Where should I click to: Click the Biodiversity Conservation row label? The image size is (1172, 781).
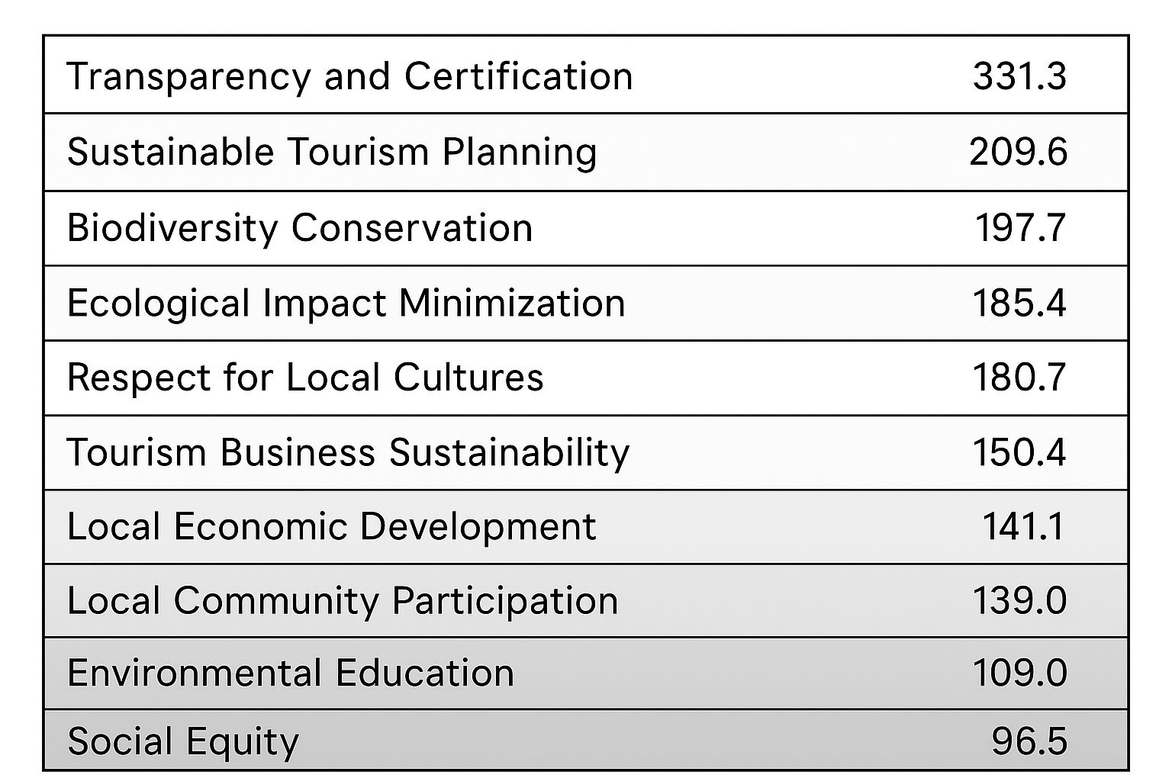click(299, 228)
